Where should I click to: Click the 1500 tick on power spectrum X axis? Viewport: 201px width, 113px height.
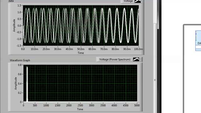(x=57, y=105)
